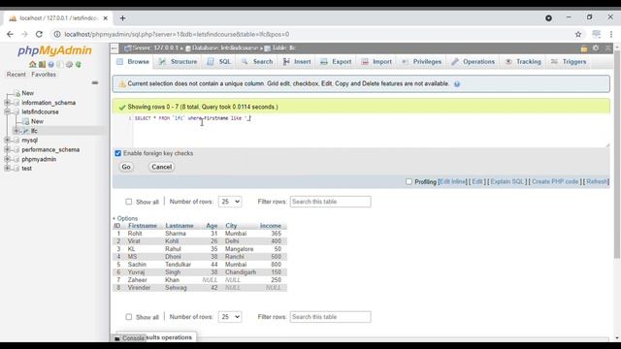621x349 pixels.
Task: Open the Export tab
Action: click(x=336, y=62)
